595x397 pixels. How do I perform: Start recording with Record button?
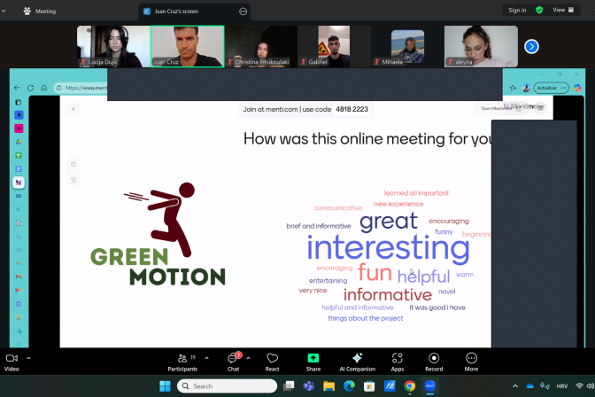tap(434, 360)
